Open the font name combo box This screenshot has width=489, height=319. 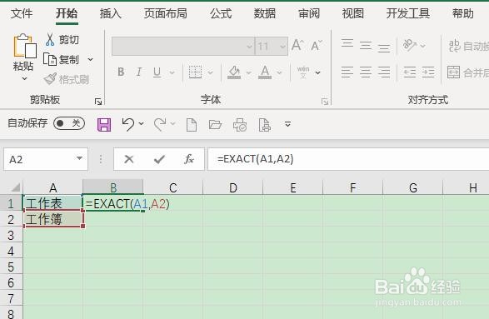(x=183, y=46)
